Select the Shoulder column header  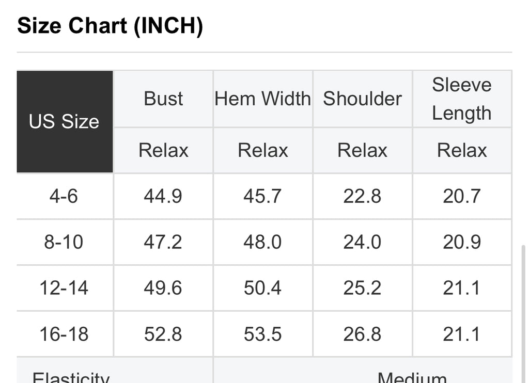(x=362, y=99)
